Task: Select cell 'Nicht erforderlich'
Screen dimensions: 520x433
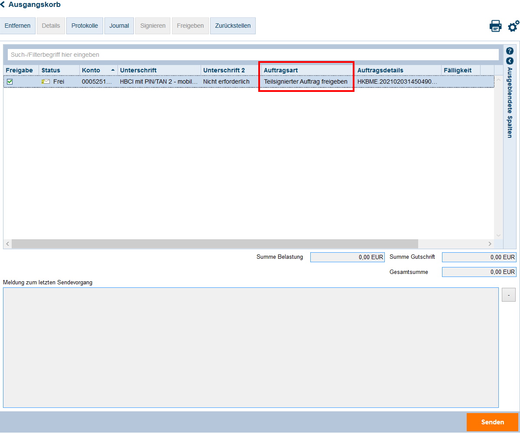Action: pos(231,81)
